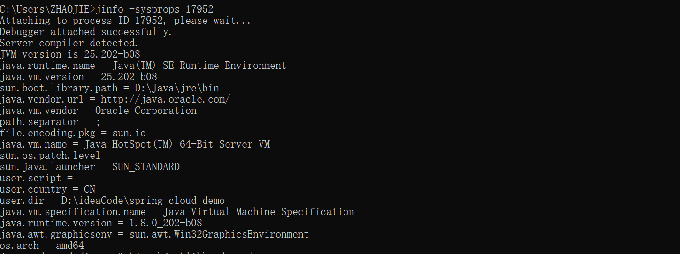The image size is (680, 254).
Task: Click the 'JVM version is 25.202-b08' line
Action: [x=70, y=54]
